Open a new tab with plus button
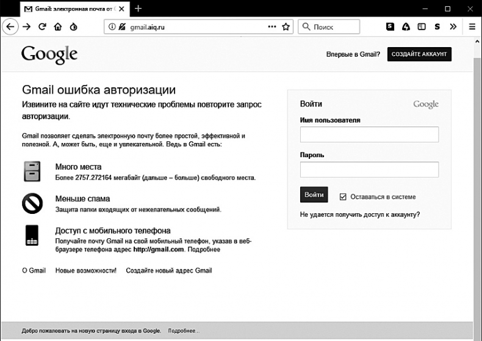 coord(138,9)
